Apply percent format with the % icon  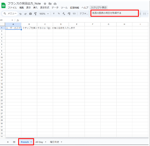pyautogui.click(x=59, y=13)
